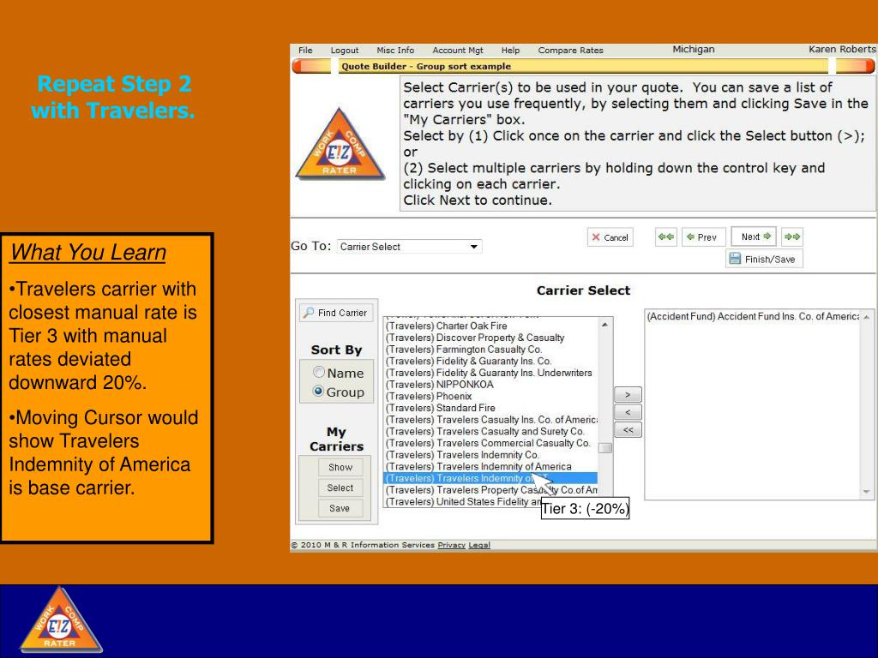The height and width of the screenshot is (658, 878).
Task: Click selected carriers list scroll-down arrow
Action: pyautogui.click(x=867, y=492)
